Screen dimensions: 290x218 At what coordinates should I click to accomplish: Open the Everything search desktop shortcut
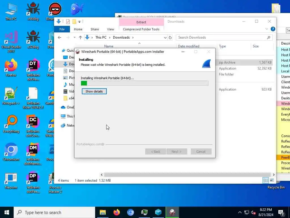(11, 124)
